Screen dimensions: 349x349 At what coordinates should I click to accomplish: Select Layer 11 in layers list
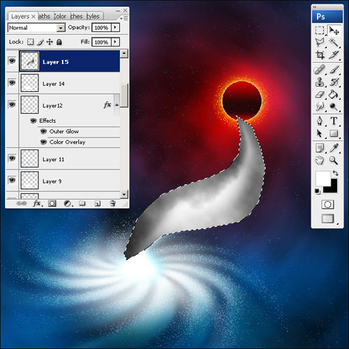point(69,159)
